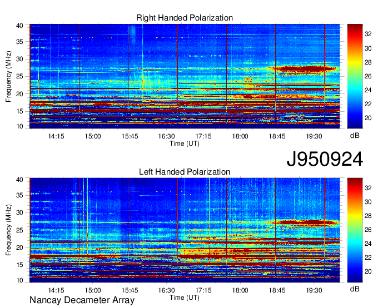Click the 40 MHz tick on the Left Handed plot
378x307 pixels.
coord(20,180)
